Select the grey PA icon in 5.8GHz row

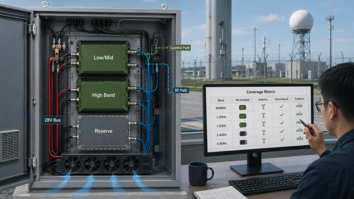[243, 142]
